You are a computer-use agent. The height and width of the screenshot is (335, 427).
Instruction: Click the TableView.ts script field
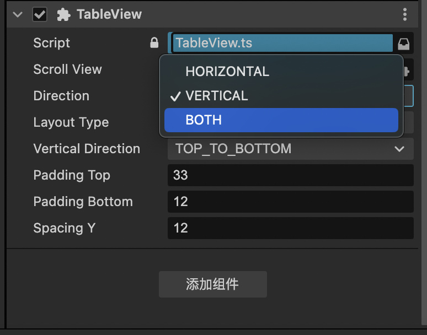point(281,43)
